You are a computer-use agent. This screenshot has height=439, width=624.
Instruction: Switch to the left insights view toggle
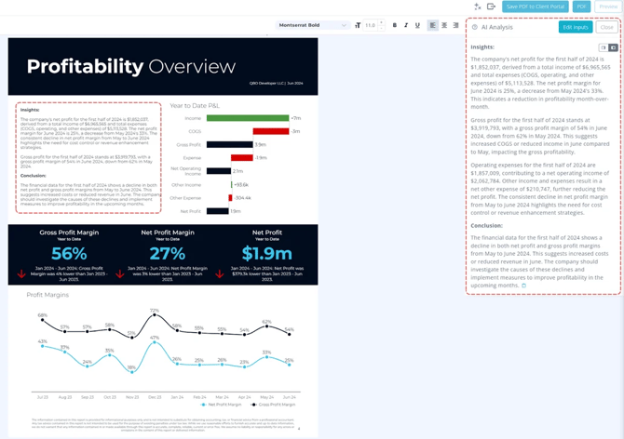(603, 47)
